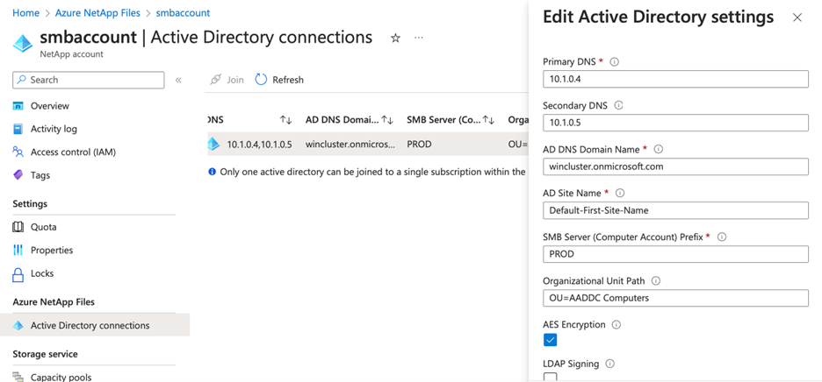Viewport: 822px width, 382px height.
Task: Show info for Secondary DNS
Action: (618, 106)
